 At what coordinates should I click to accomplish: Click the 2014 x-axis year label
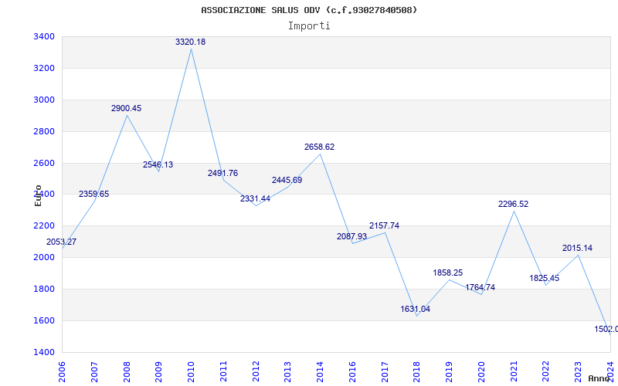[x=320, y=372]
